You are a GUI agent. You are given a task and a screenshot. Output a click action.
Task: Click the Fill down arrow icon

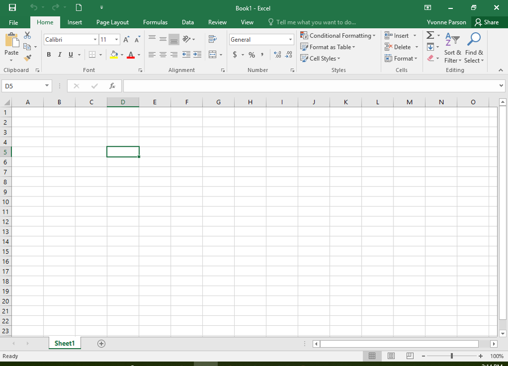pyautogui.click(x=430, y=47)
